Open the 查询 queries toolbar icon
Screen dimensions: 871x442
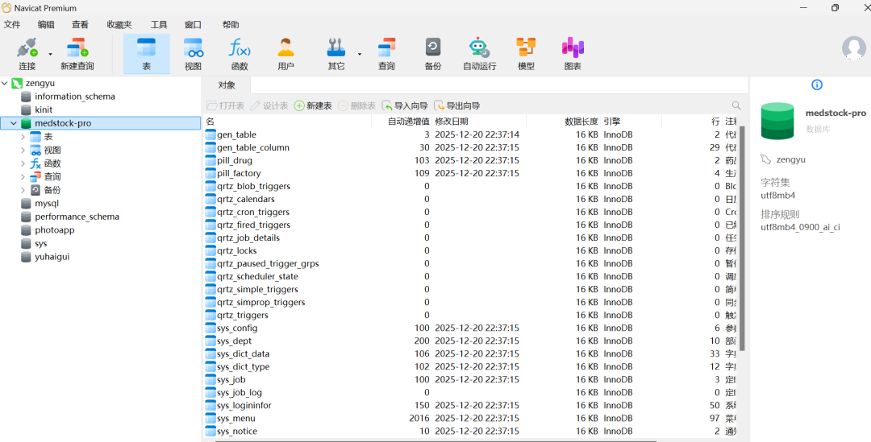pos(386,54)
